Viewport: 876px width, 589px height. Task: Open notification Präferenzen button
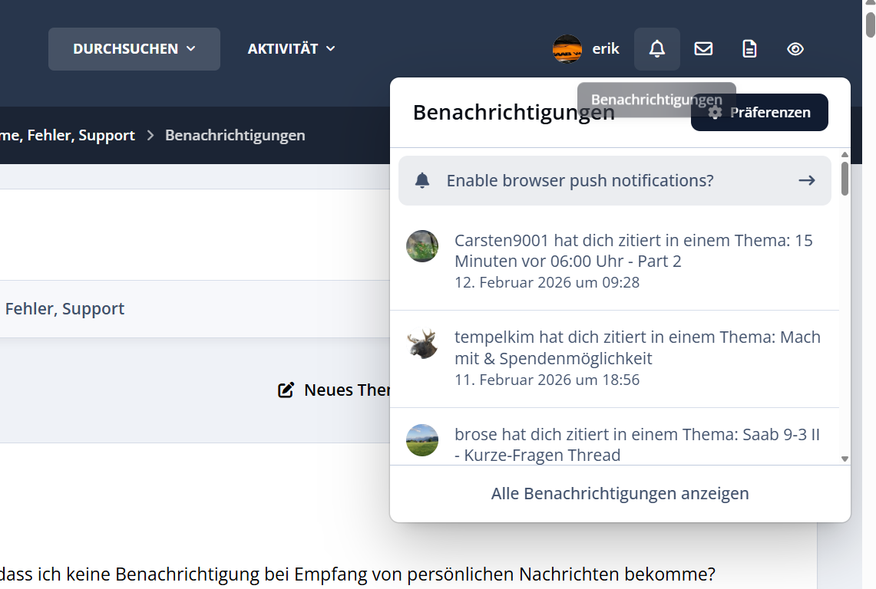click(x=759, y=113)
